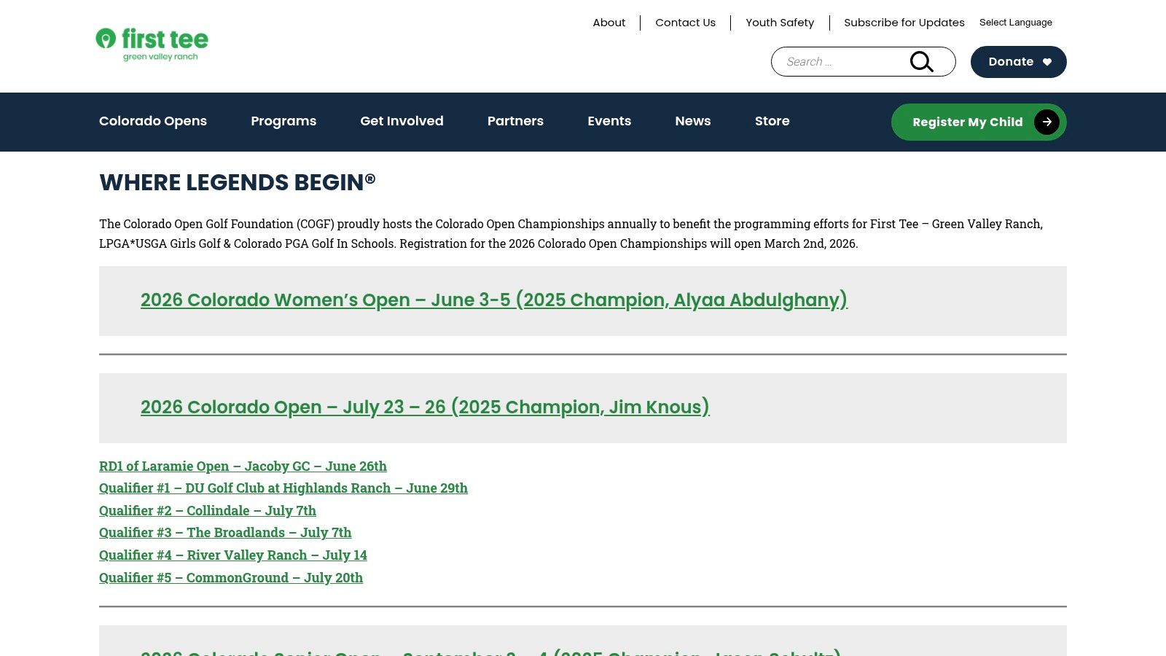The height and width of the screenshot is (656, 1166).
Task: Open Qualifier #3 The Broadlands link
Action: pyautogui.click(x=225, y=532)
